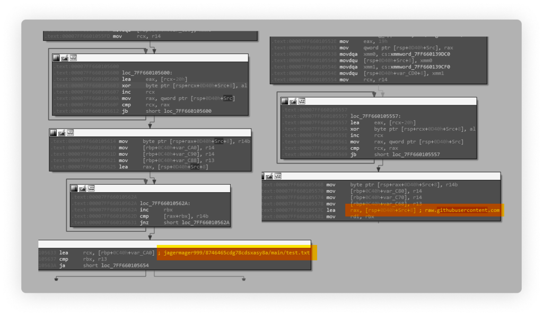Click the pencil edit icon on the var_CA0 mov block
543x316 pixels.
coord(62,133)
